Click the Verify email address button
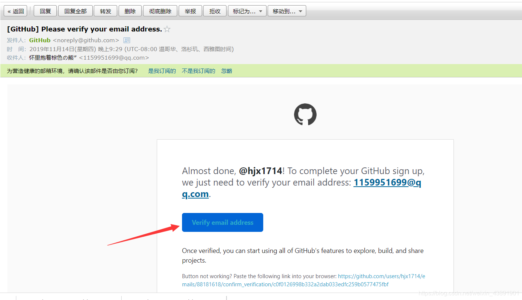 [x=222, y=222]
